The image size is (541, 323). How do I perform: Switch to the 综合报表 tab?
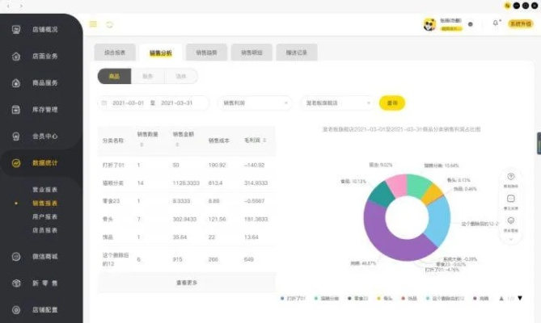[115, 52]
